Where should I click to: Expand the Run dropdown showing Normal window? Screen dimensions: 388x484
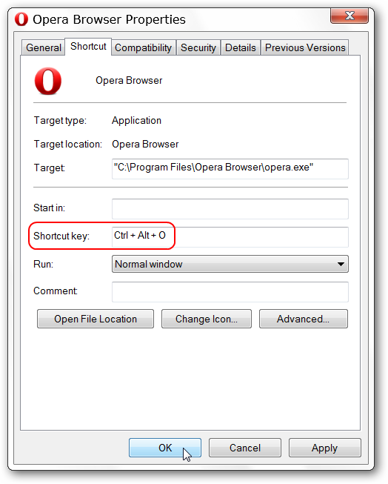[230, 264]
